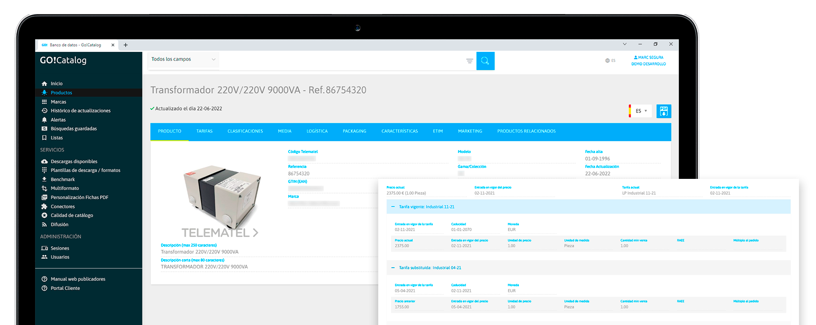Switch to the MARKETING tab
The width and height of the screenshot is (816, 325).
tap(470, 131)
